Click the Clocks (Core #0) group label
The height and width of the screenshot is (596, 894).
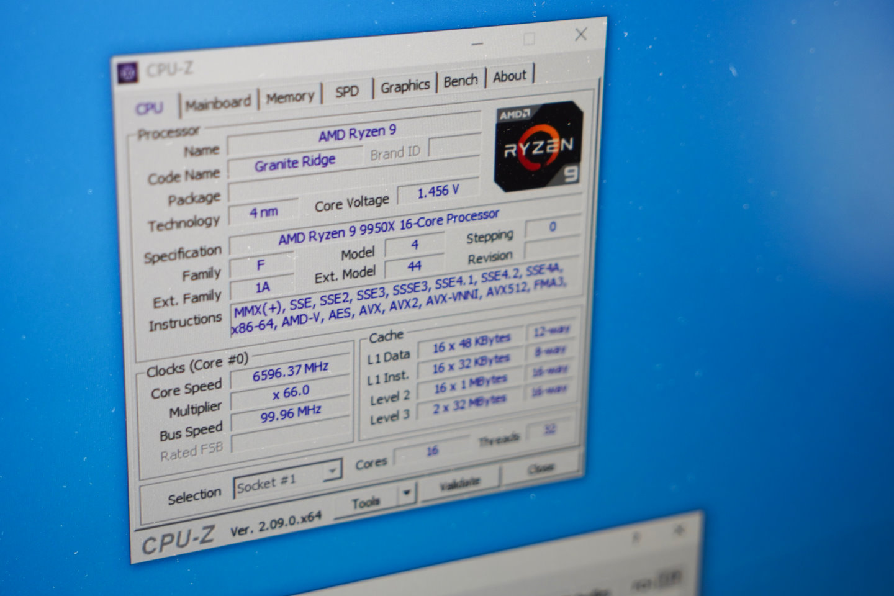[197, 365]
